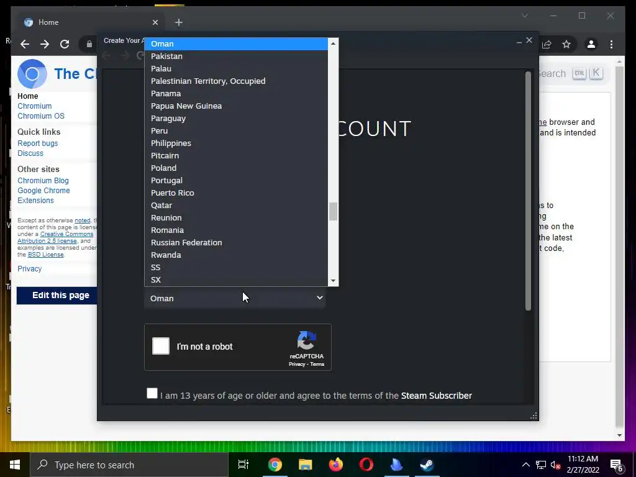Select Qatar from the list
Image resolution: width=636 pixels, height=477 pixels.
(236, 205)
